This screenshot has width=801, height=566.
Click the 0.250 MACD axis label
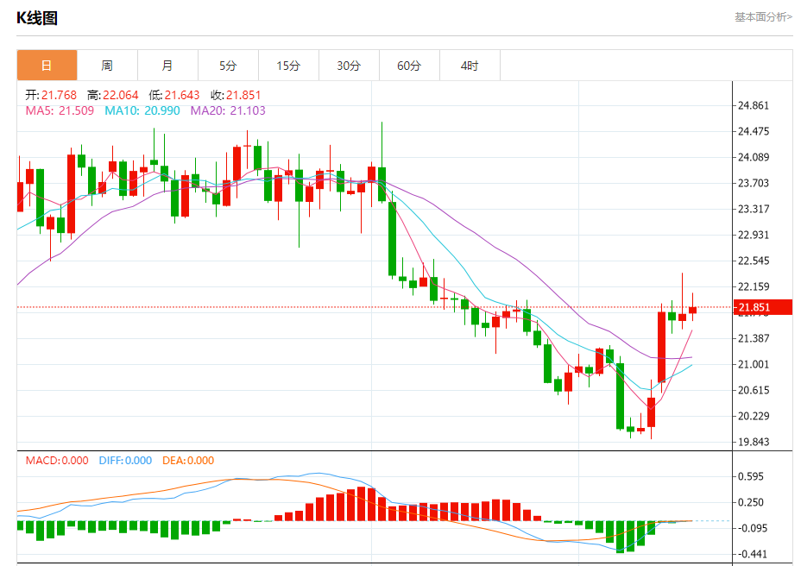[x=750, y=502]
